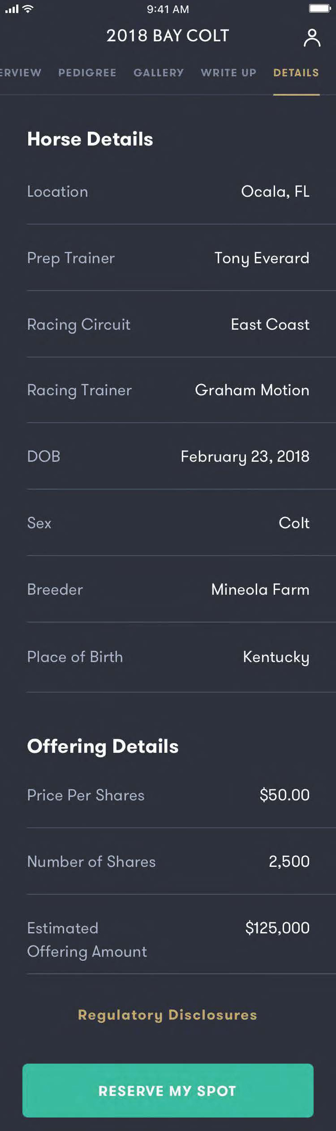This screenshot has height=1131, width=336.
Task: Tap the Mineola Farm breeder value
Action: point(260,589)
